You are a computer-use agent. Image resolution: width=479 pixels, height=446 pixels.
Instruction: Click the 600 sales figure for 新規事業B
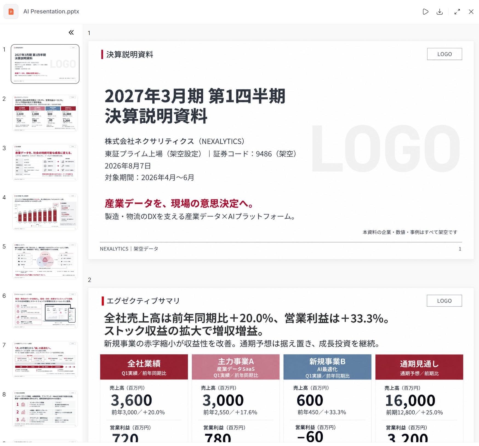click(310, 400)
